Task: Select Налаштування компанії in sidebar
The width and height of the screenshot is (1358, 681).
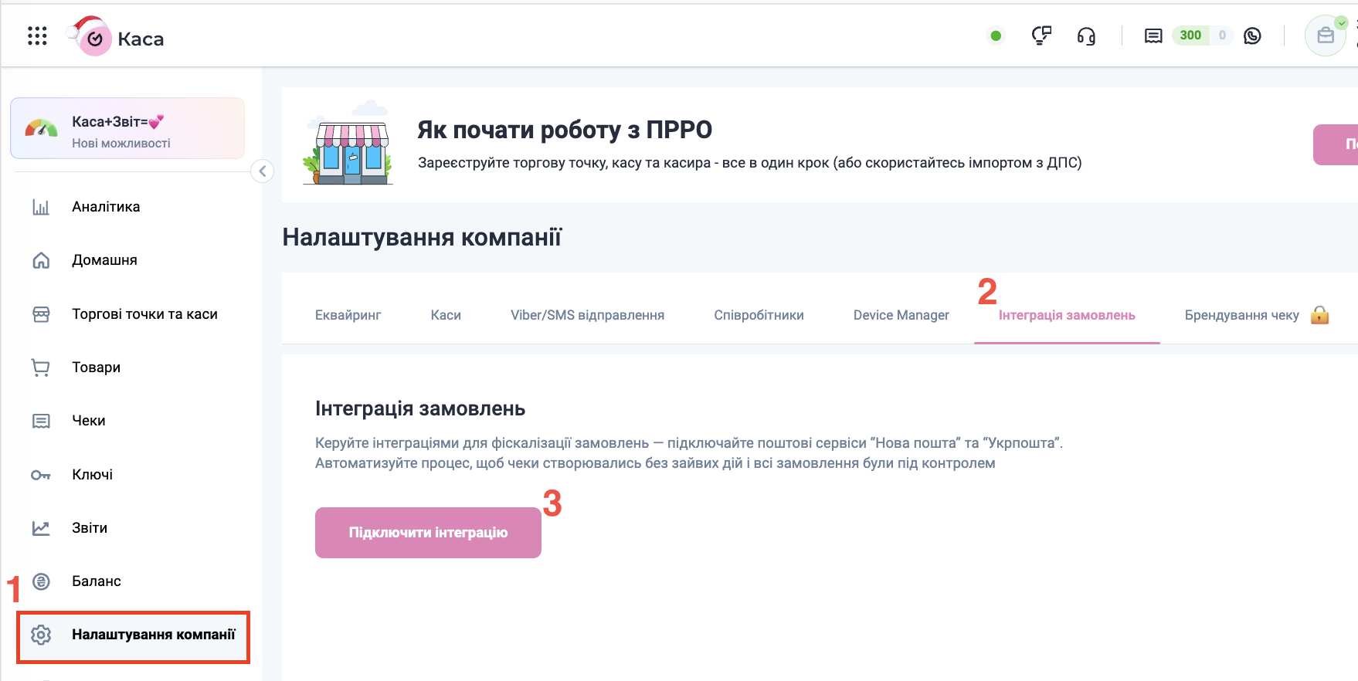Action: pos(153,635)
